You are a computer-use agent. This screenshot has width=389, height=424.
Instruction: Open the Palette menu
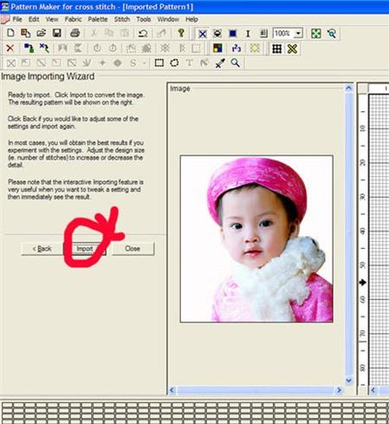click(98, 19)
